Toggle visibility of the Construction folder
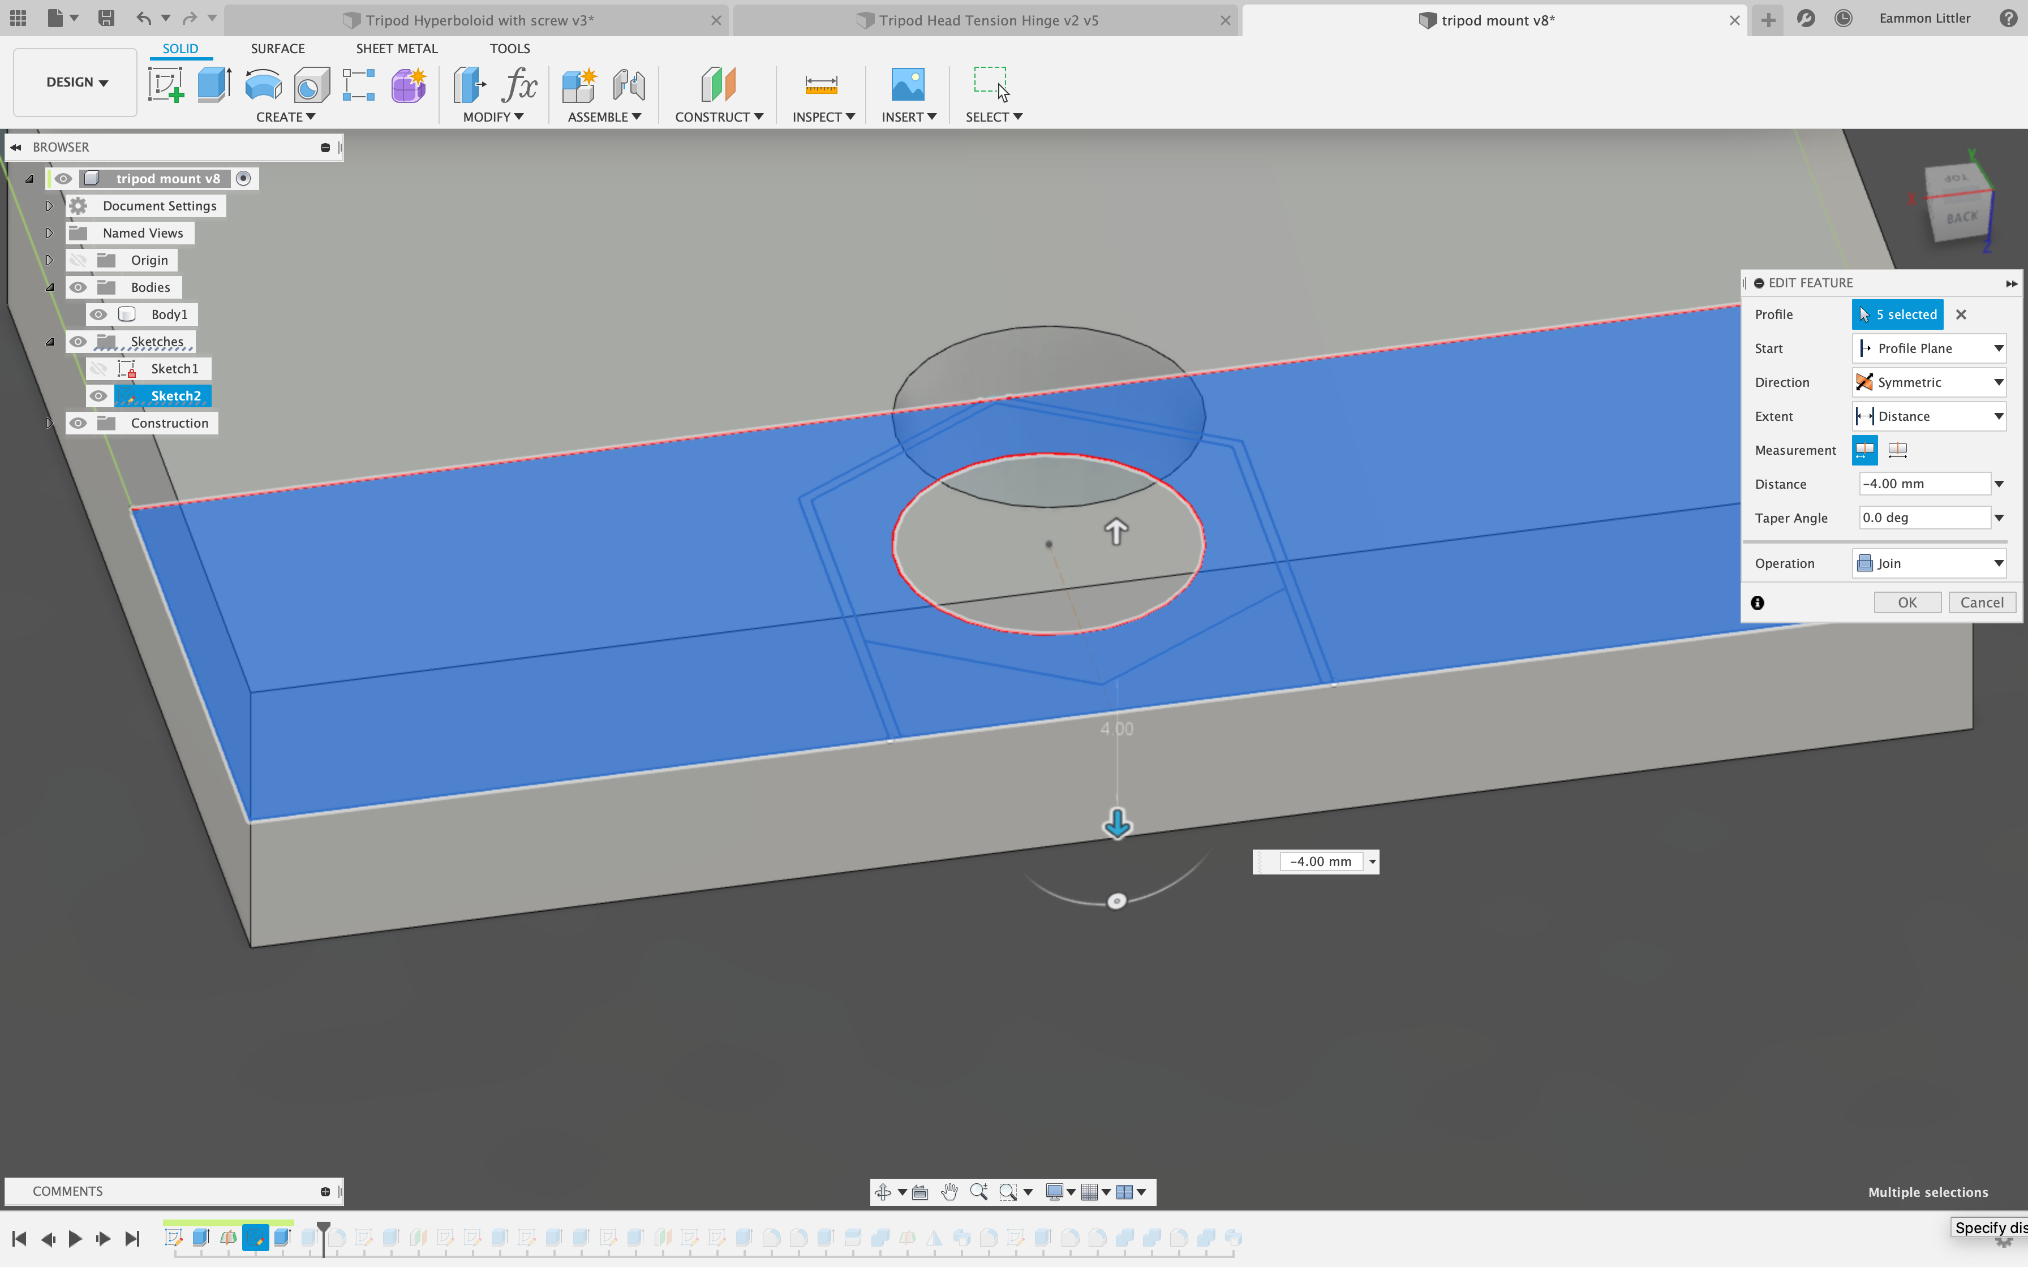Image resolution: width=2028 pixels, height=1267 pixels. point(78,423)
